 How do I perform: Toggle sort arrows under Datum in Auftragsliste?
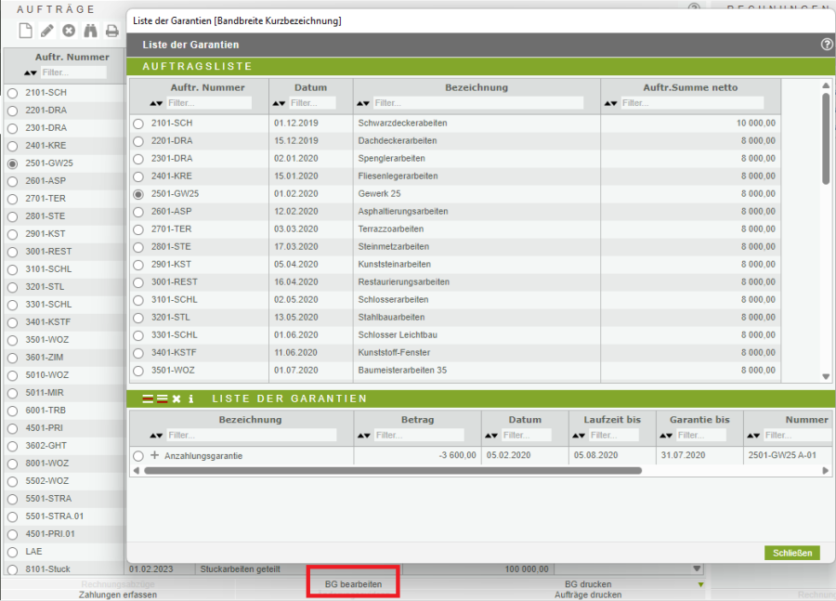[x=280, y=103]
